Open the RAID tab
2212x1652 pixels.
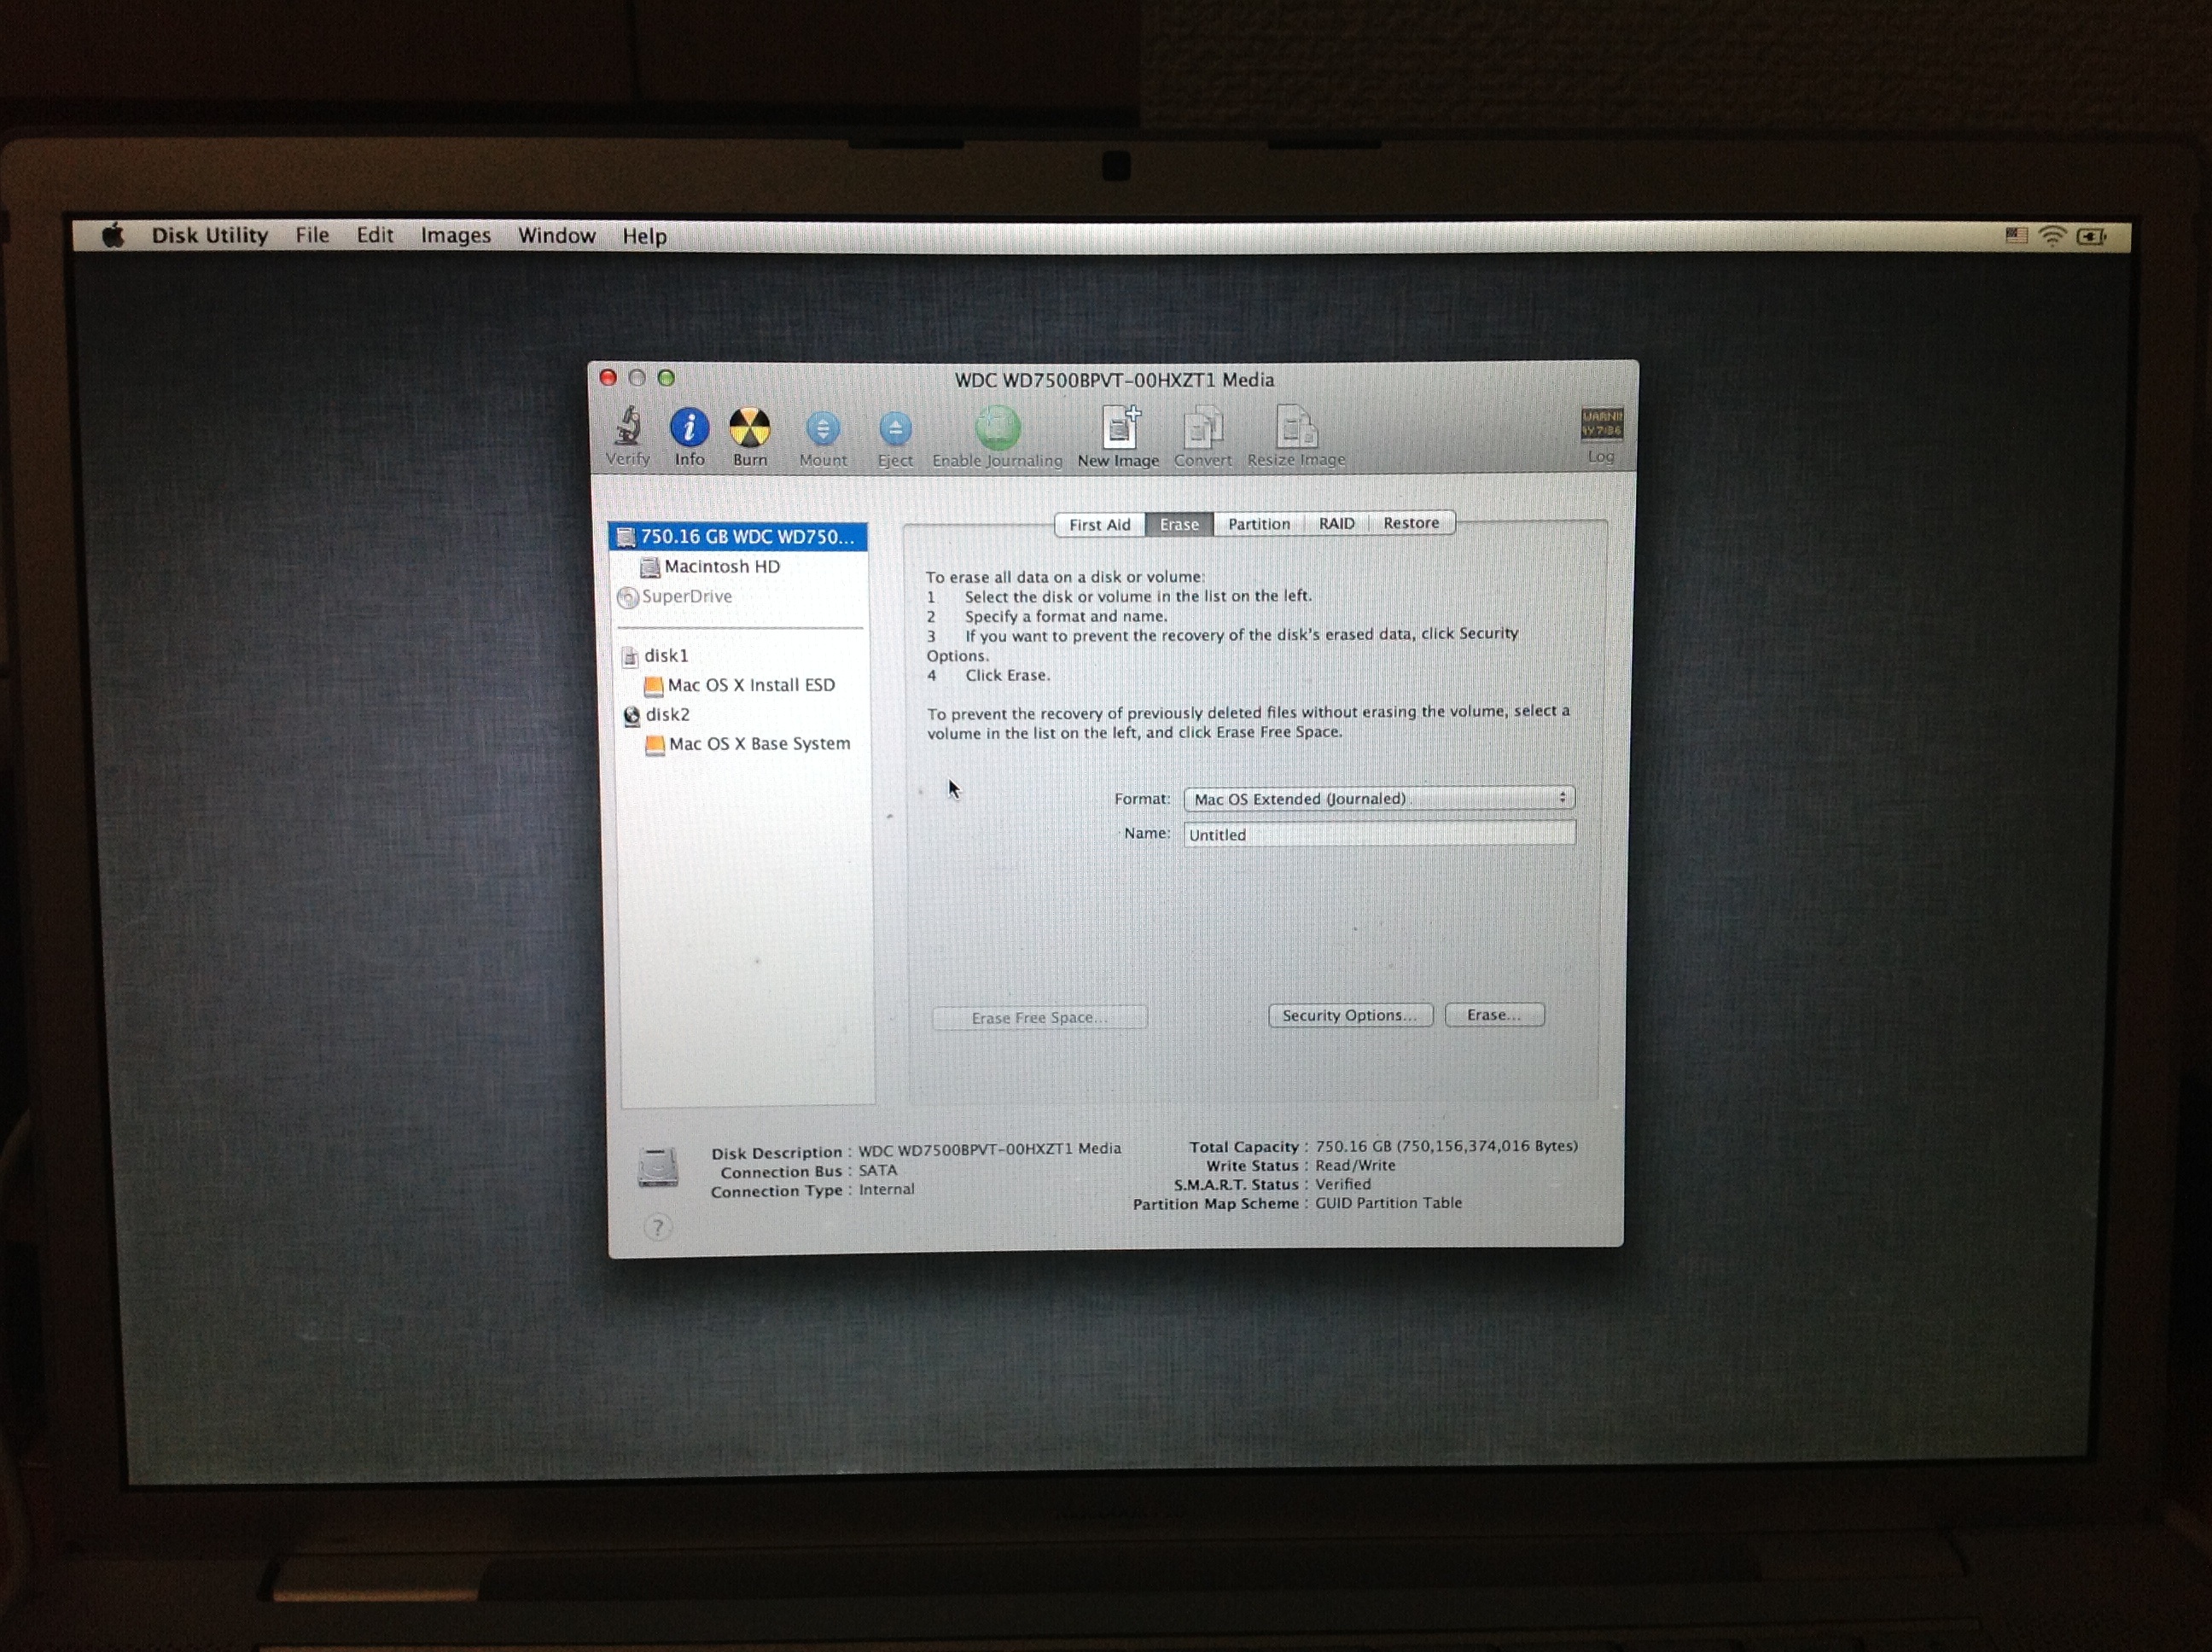[1336, 523]
